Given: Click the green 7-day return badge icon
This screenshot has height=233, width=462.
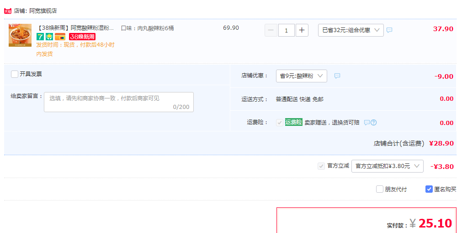Looking at the screenshot, I should click(40, 37).
